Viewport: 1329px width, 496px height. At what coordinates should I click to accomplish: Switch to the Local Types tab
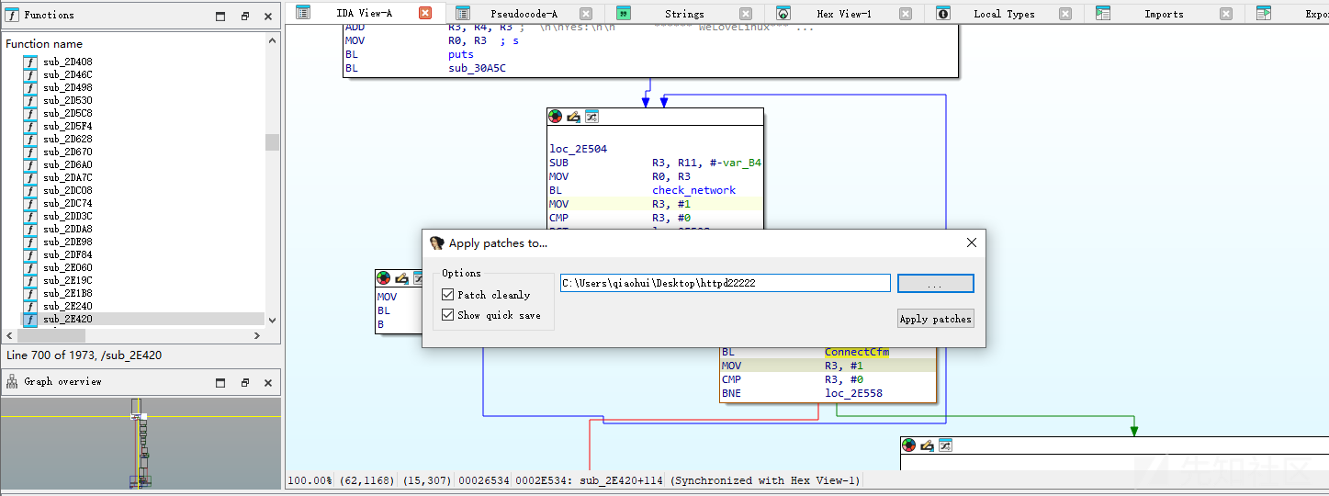pos(1004,14)
